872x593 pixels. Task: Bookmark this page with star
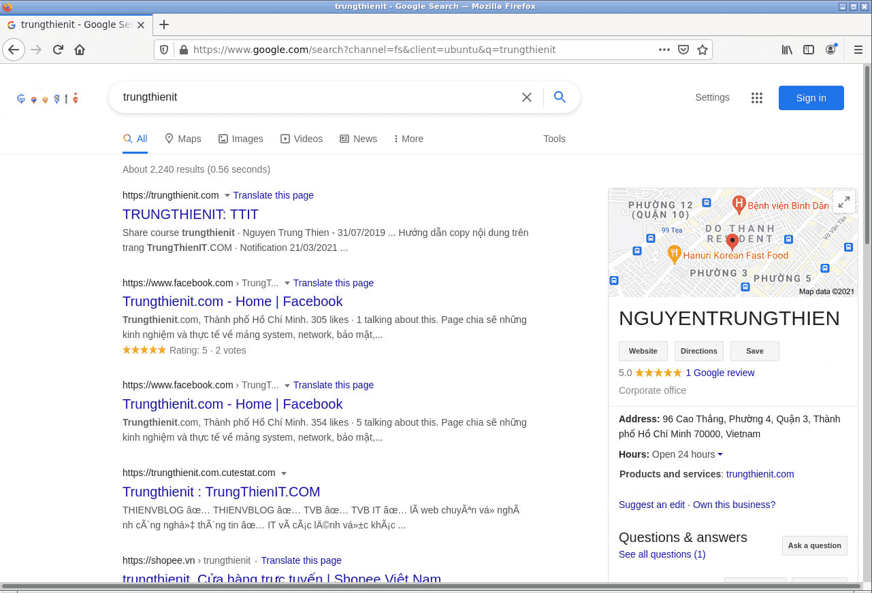click(703, 50)
